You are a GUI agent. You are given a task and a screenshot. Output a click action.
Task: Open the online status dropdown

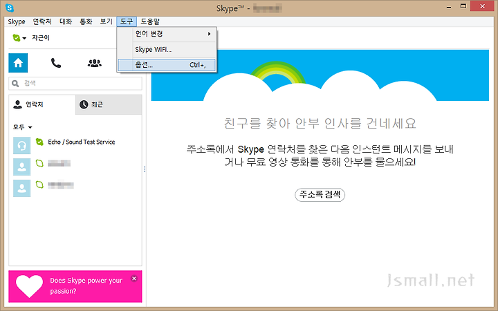(x=19, y=38)
